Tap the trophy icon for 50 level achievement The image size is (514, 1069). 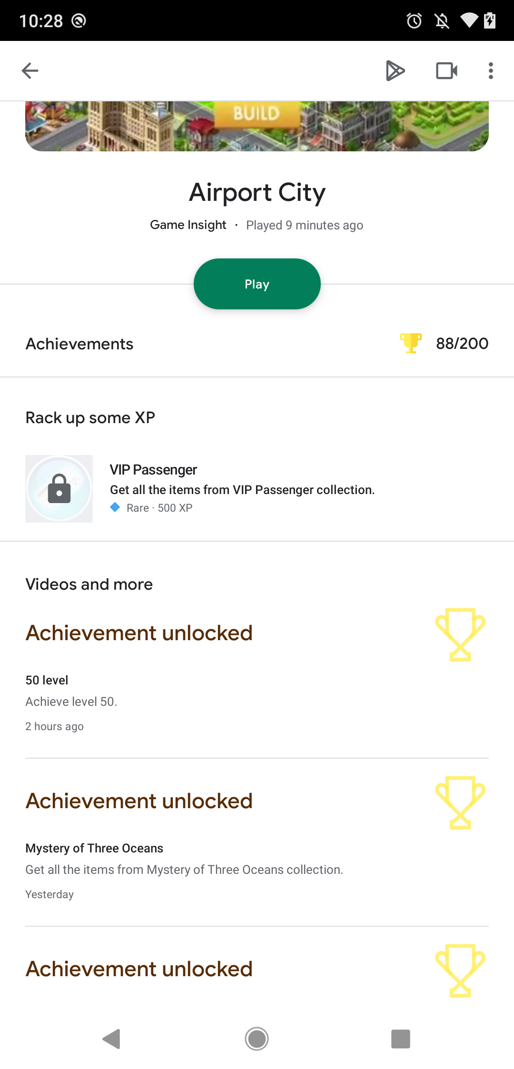pos(460,634)
